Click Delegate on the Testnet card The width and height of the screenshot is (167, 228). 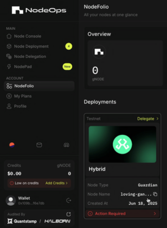click(x=146, y=119)
